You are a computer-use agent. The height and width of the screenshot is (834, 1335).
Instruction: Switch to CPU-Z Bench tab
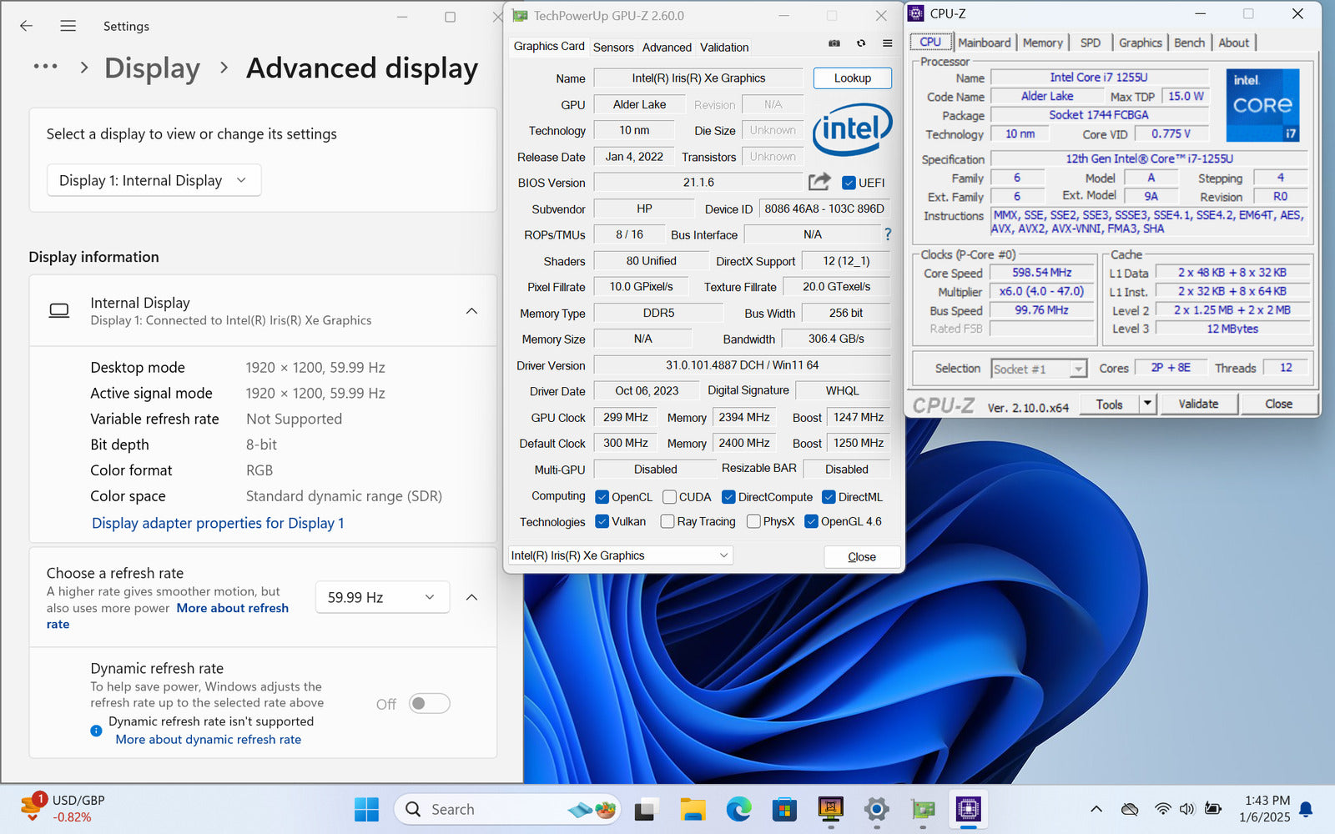(x=1189, y=43)
